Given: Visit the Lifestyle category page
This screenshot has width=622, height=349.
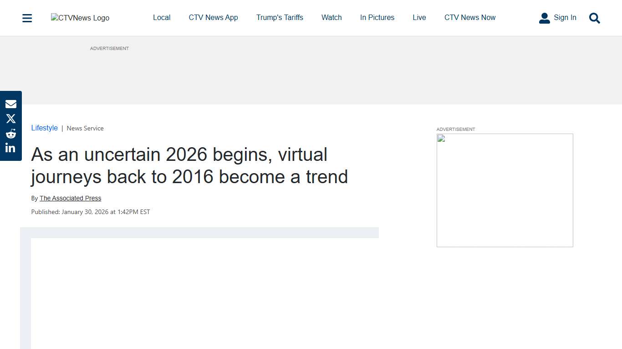Looking at the screenshot, I should [44, 128].
